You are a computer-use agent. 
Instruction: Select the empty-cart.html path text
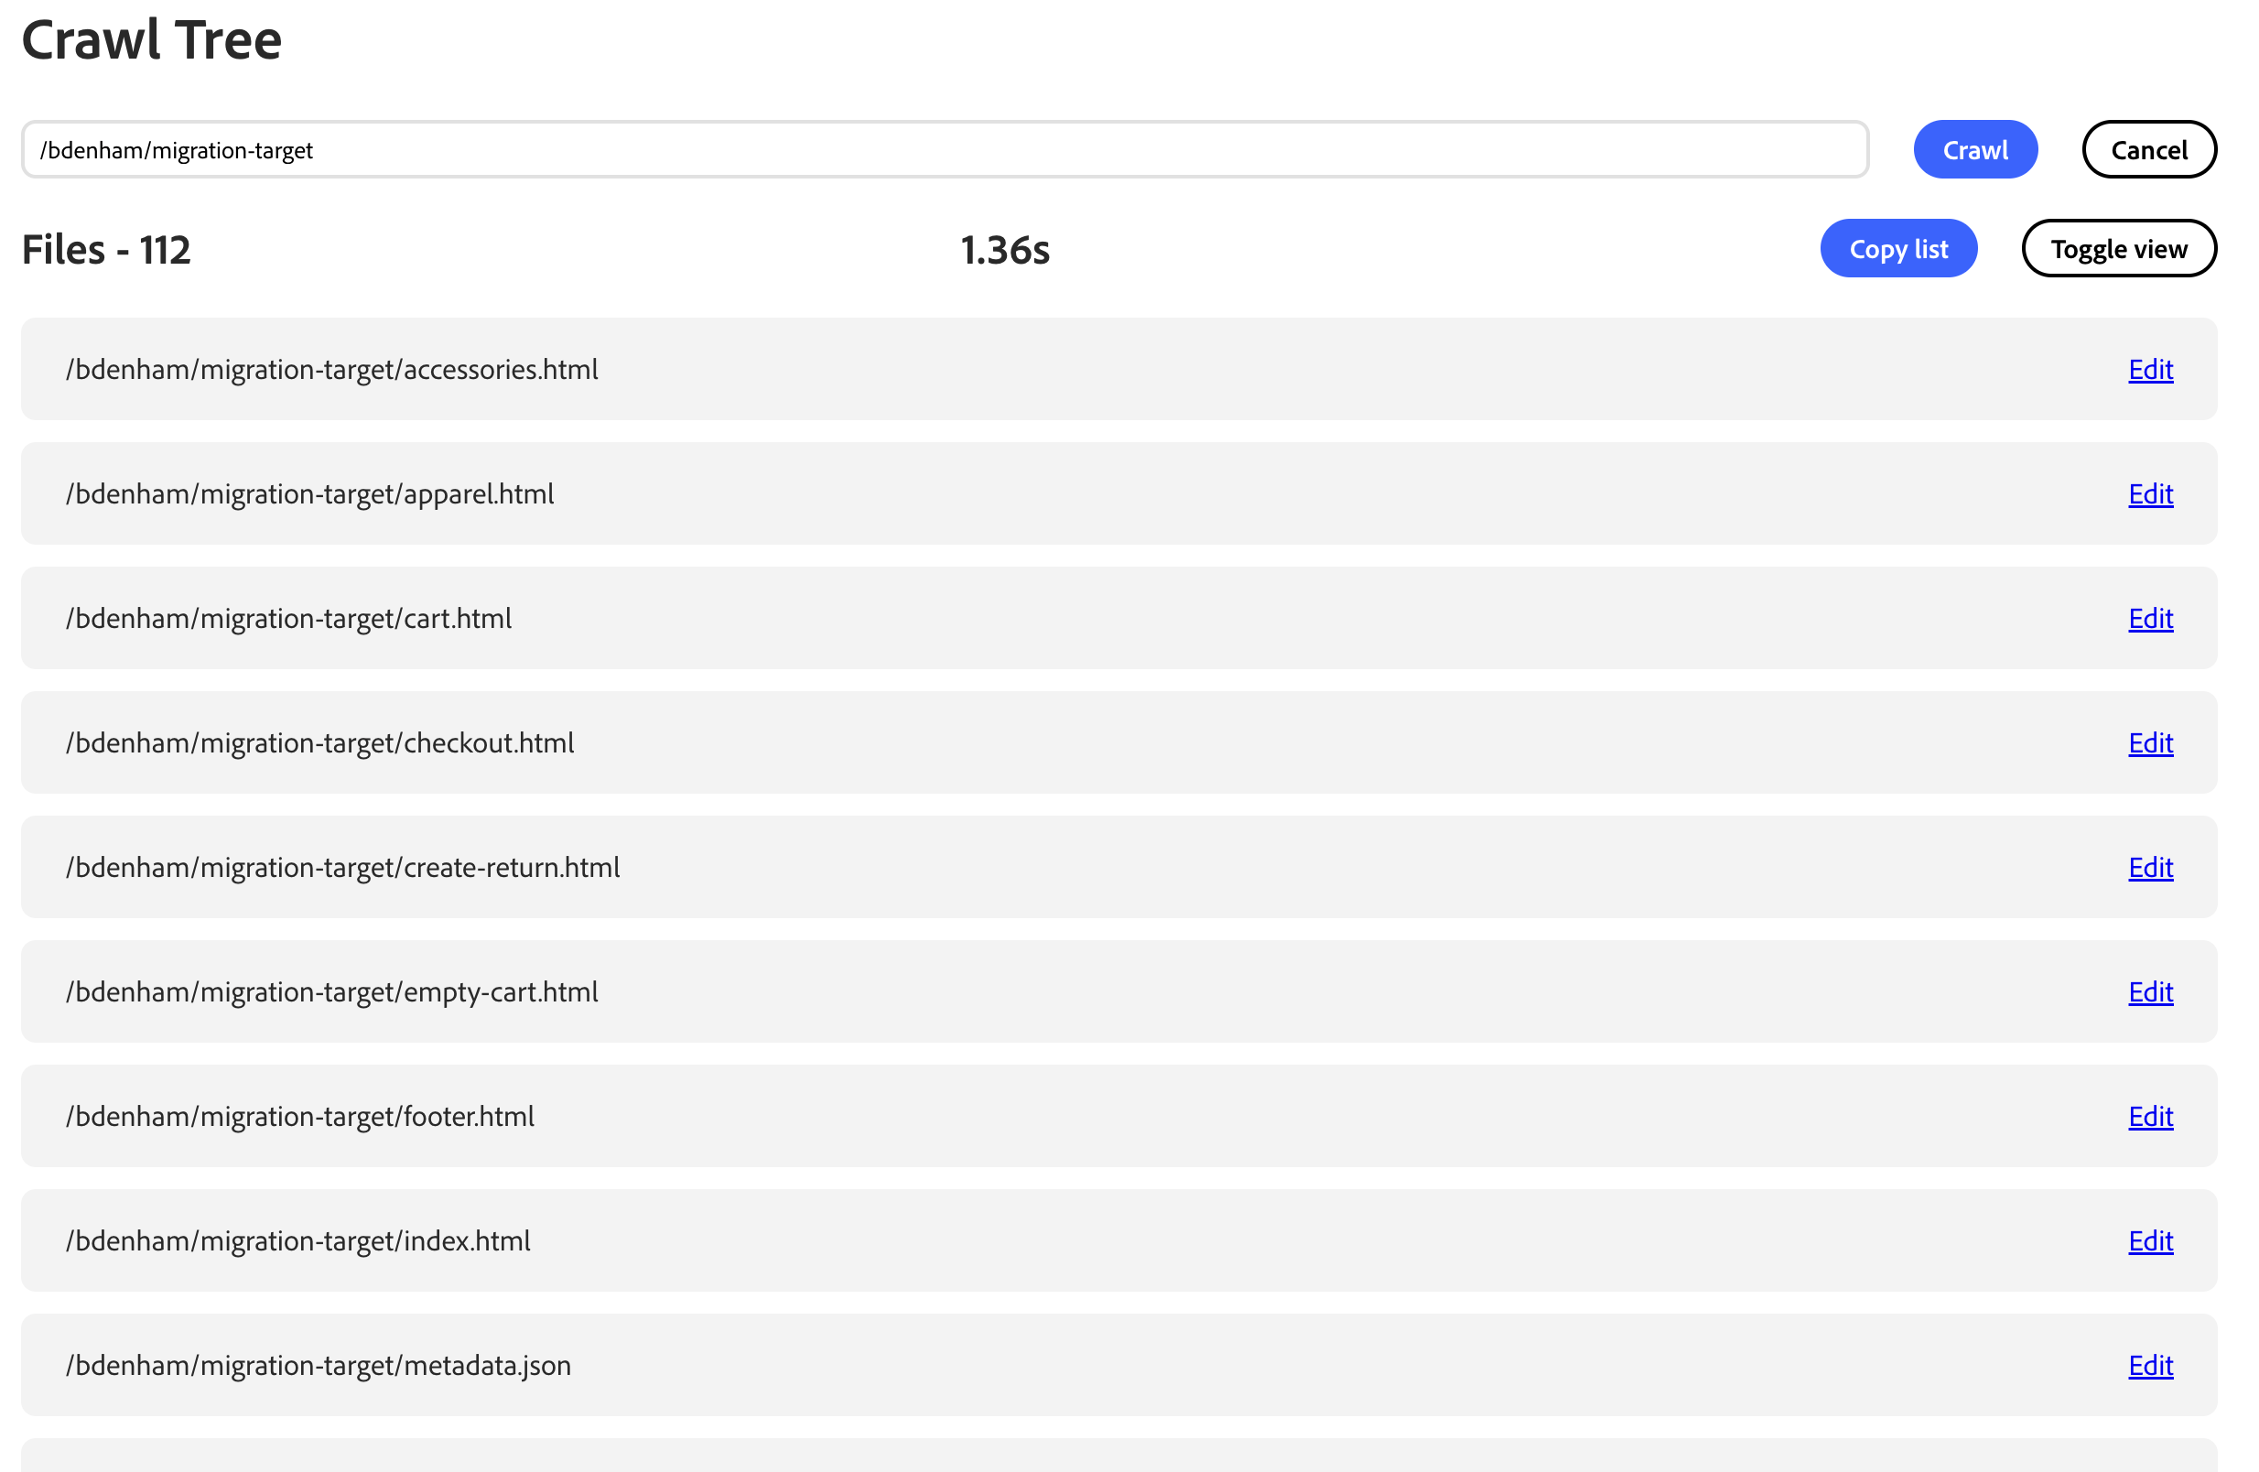coord(331,990)
